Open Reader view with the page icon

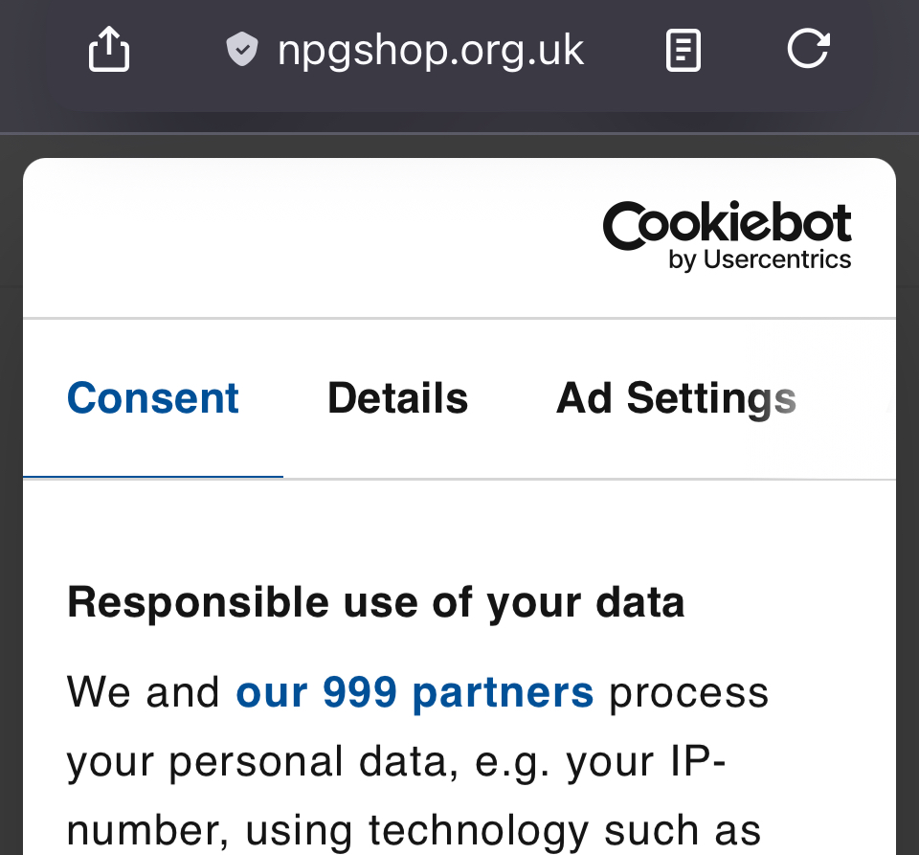coord(683,50)
